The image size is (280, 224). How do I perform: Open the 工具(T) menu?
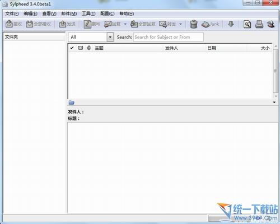tap(88, 13)
